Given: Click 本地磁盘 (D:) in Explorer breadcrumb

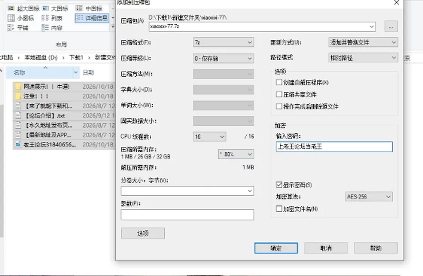Looking at the screenshot, I should coord(41,57).
